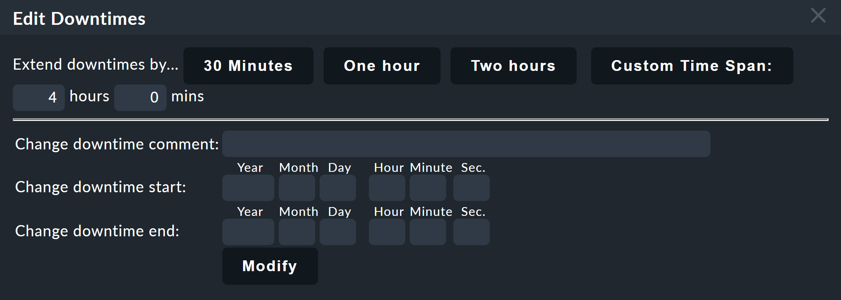Click the mins custom time field
This screenshot has height=300, width=841.
pos(140,97)
